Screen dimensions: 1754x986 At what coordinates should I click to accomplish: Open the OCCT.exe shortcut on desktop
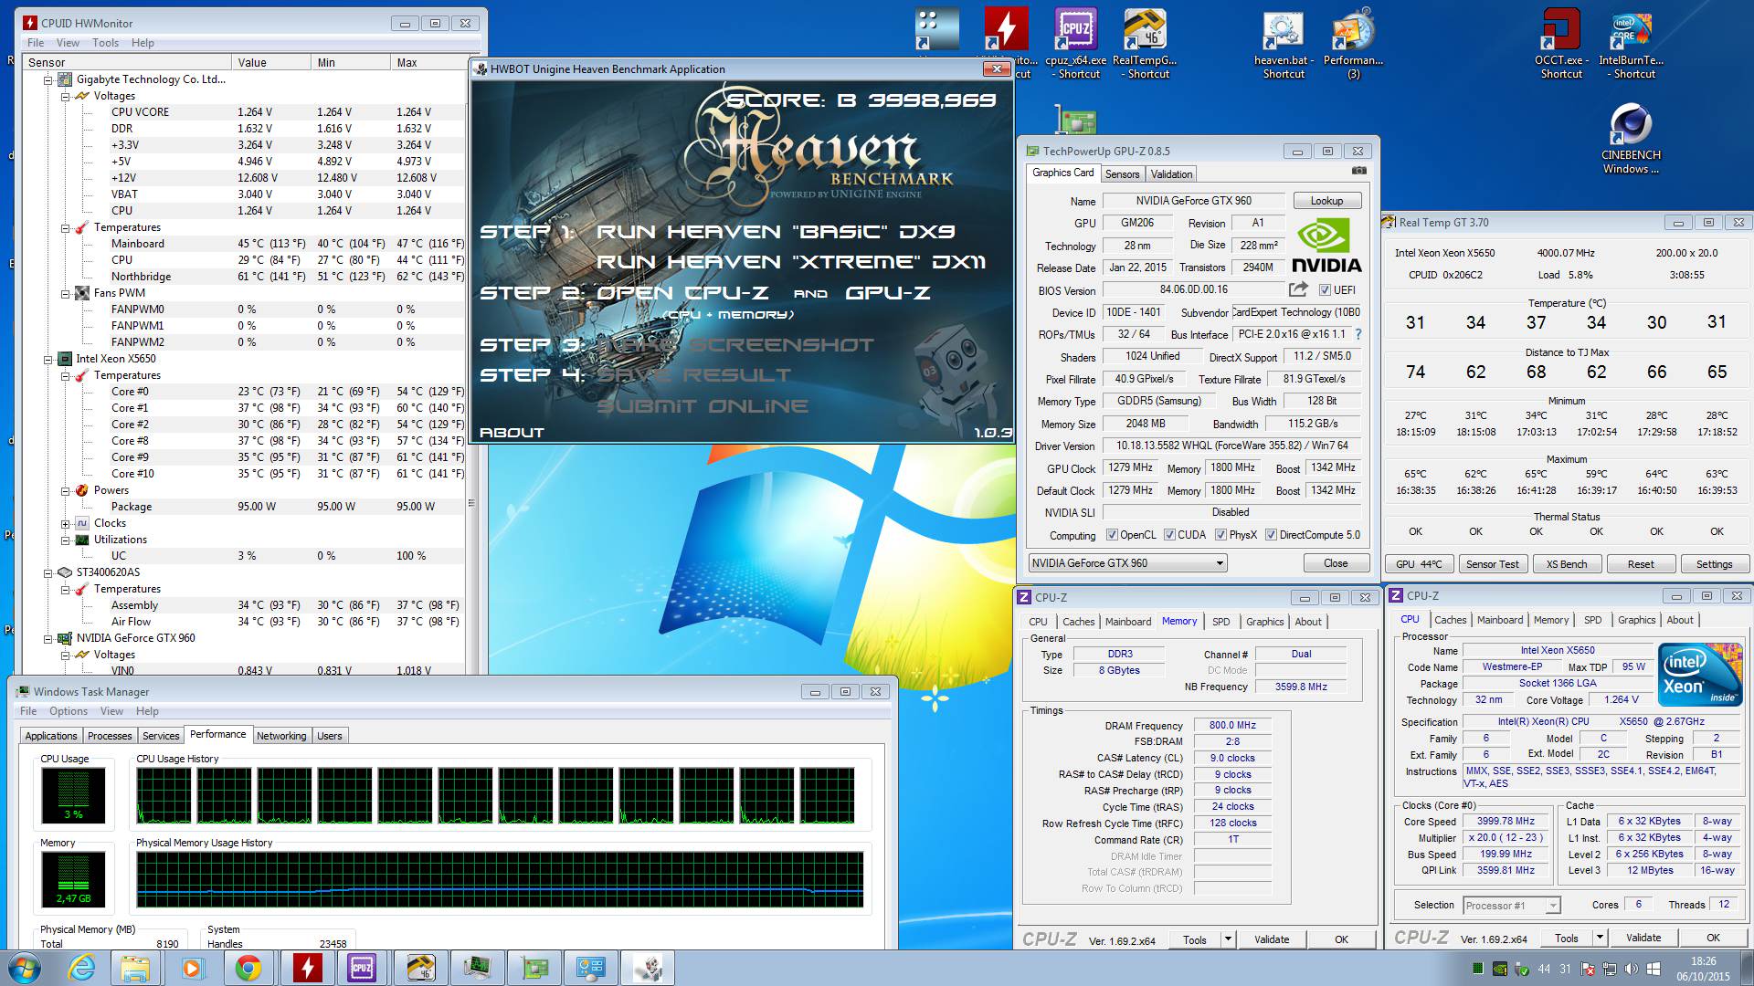tap(1561, 43)
